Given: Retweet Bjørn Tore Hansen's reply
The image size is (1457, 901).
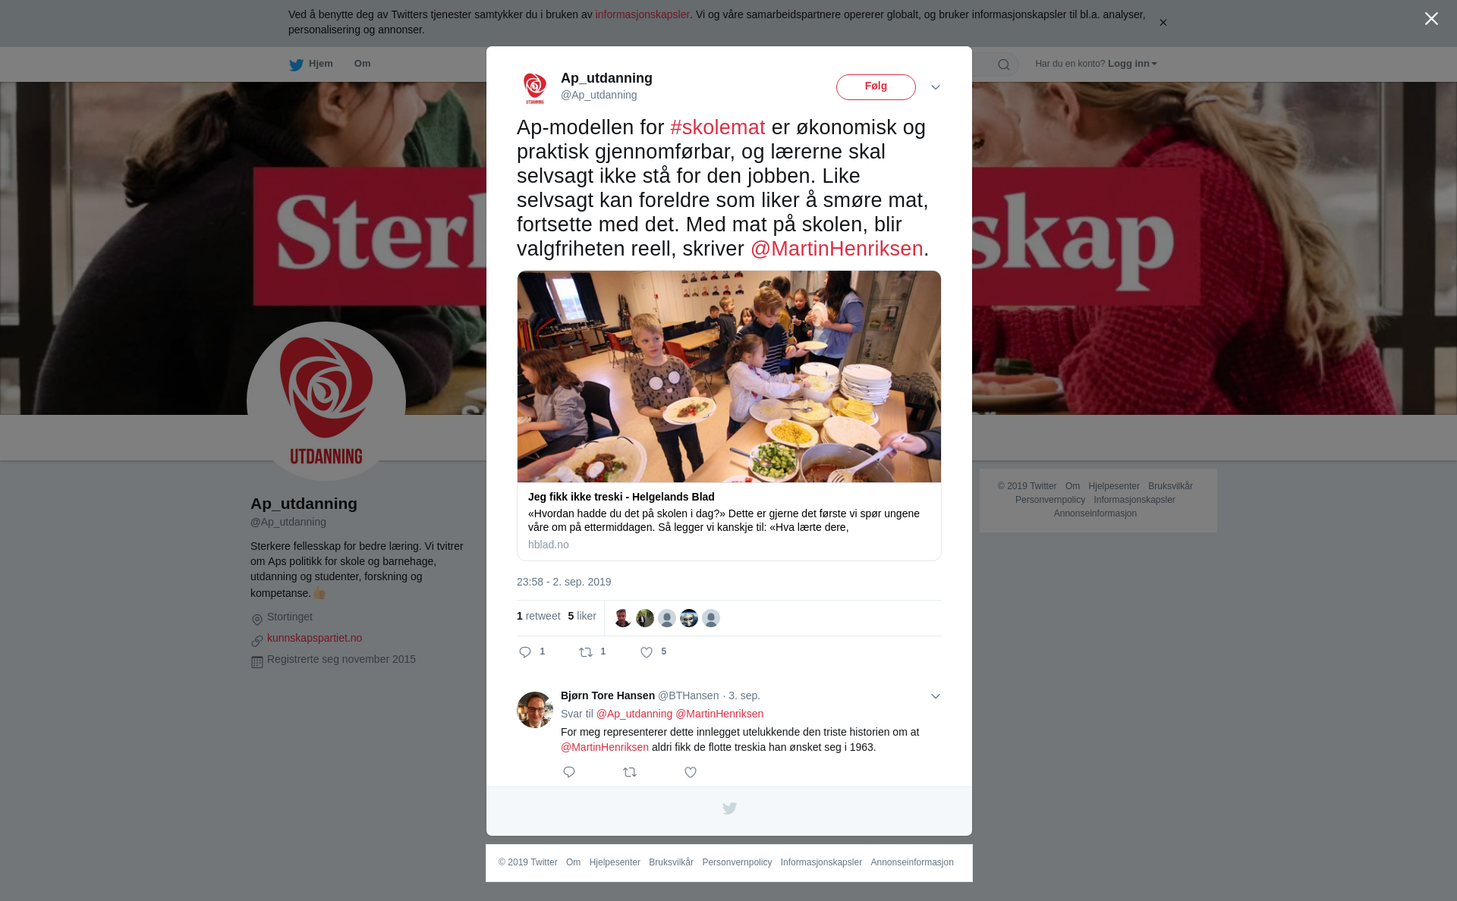Looking at the screenshot, I should coord(630,772).
